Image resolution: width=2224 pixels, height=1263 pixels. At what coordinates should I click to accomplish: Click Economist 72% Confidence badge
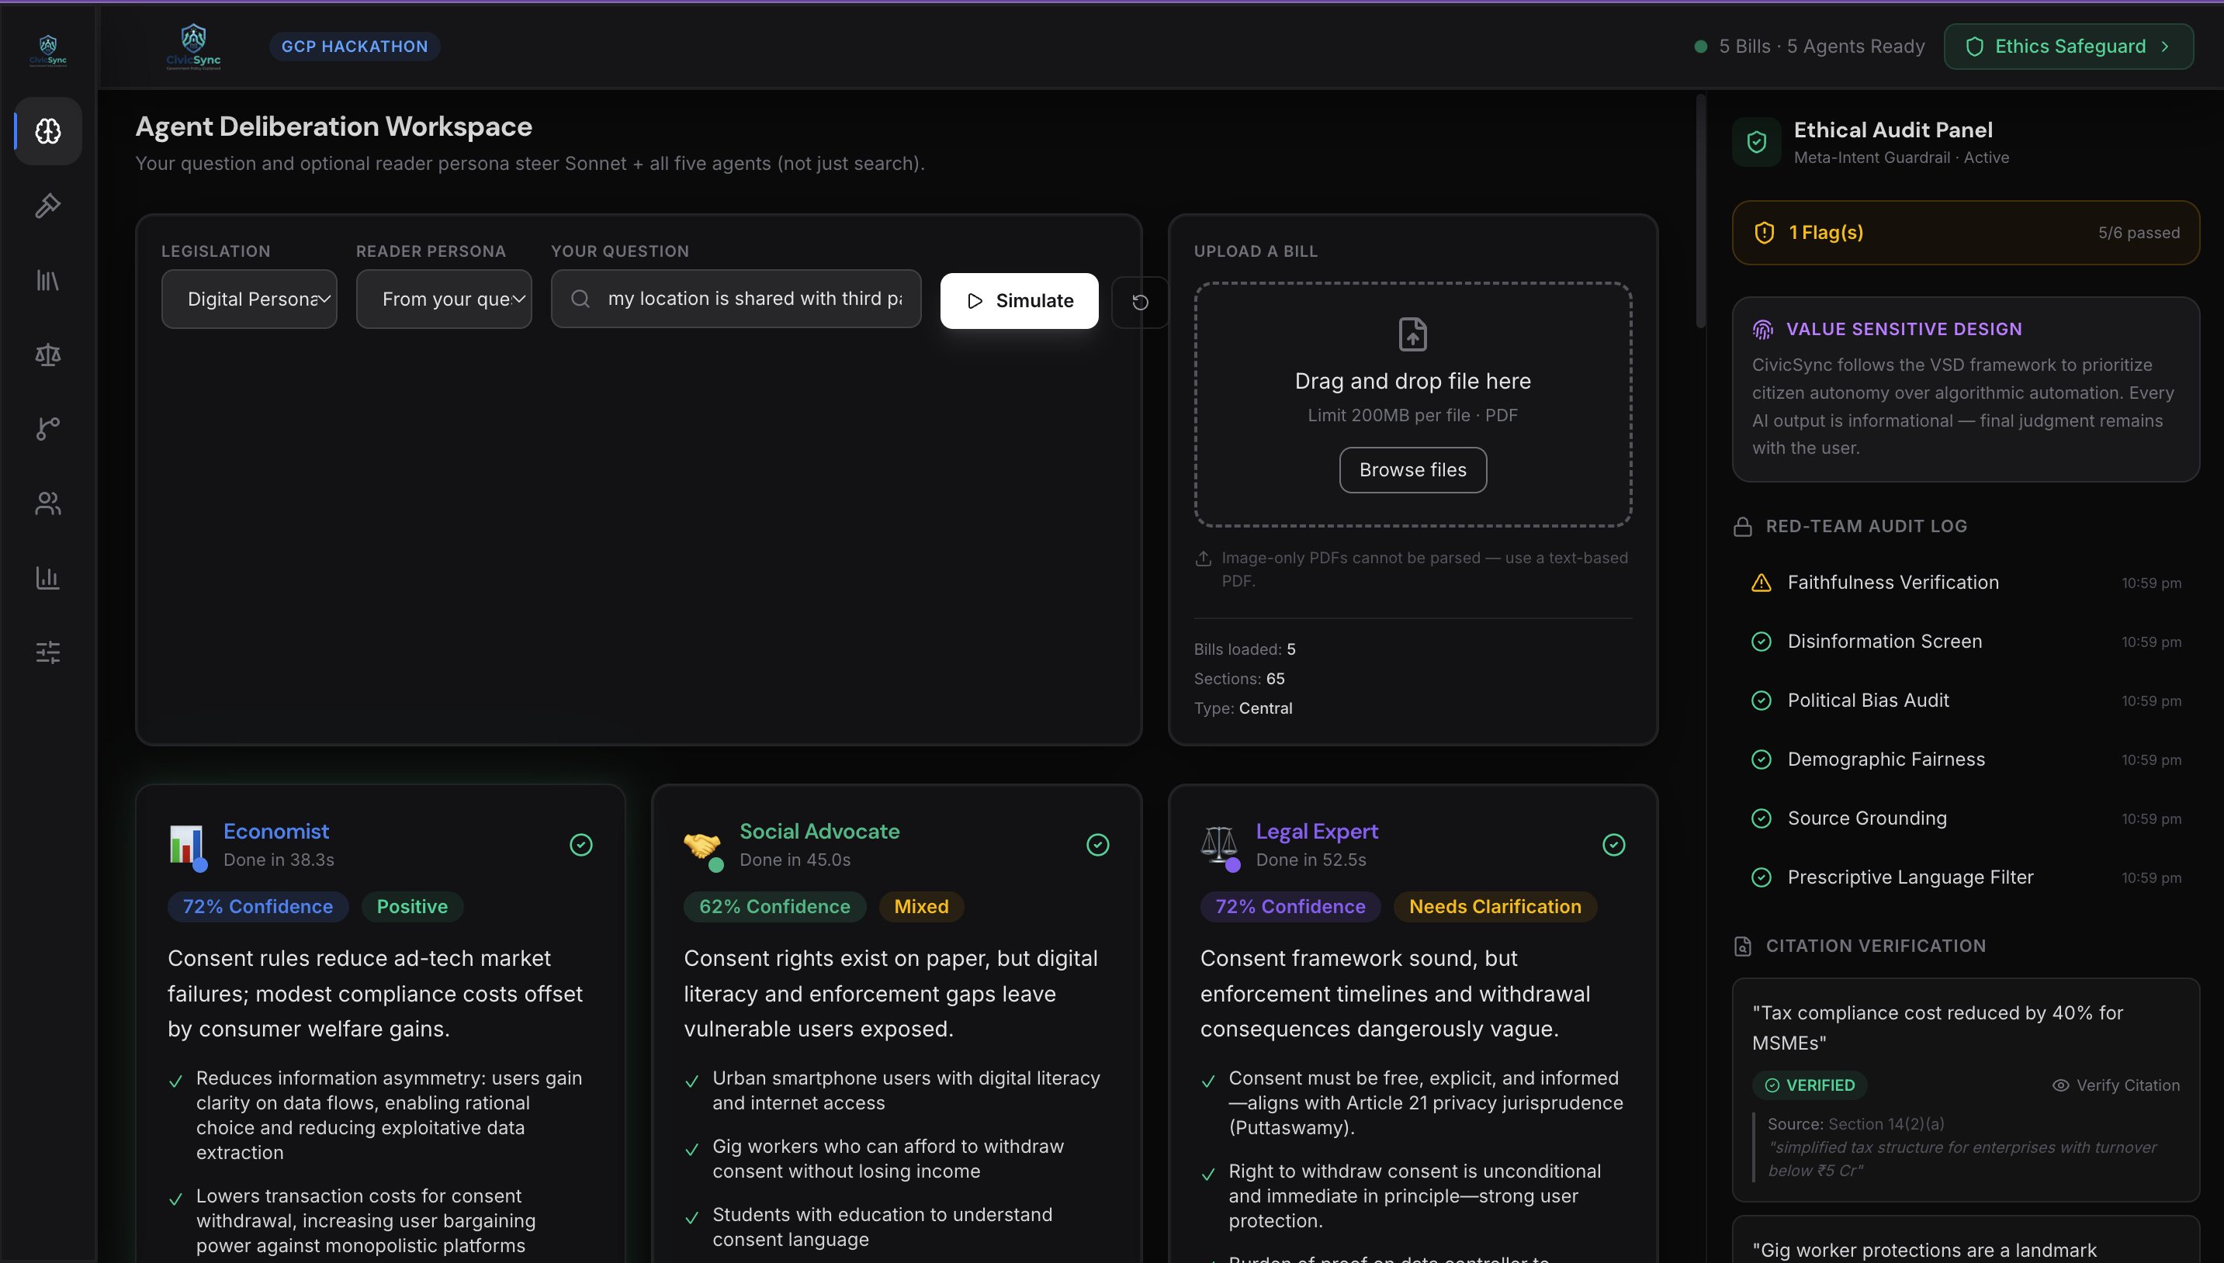(258, 906)
